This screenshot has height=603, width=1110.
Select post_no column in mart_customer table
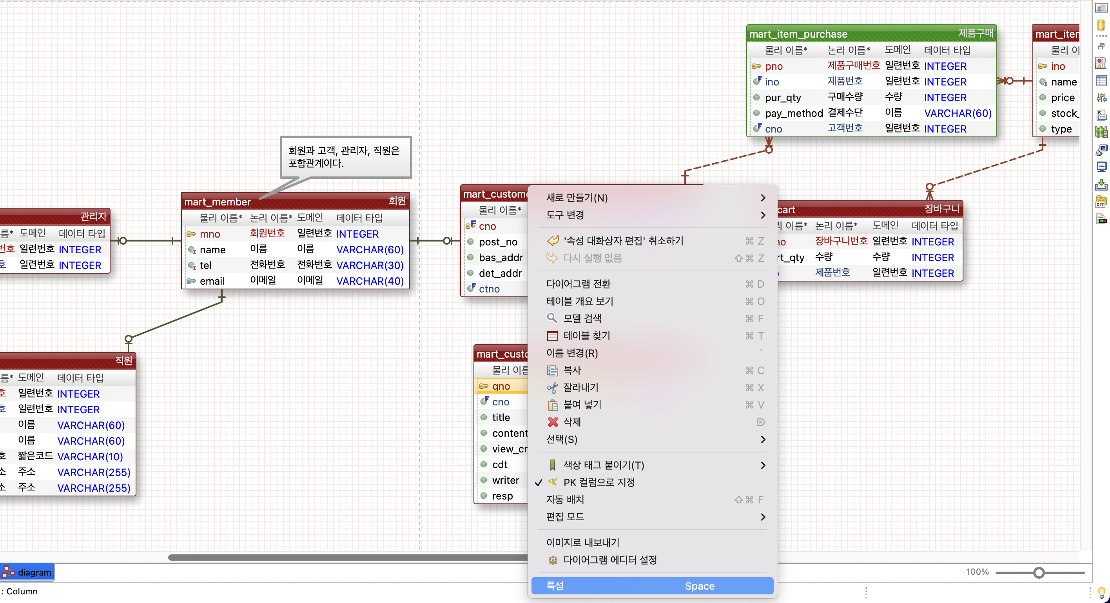[x=495, y=242]
